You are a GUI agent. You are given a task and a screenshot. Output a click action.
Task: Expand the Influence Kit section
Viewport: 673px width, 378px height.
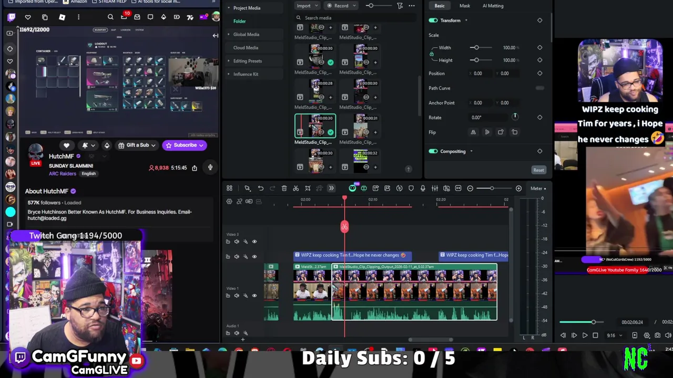[228, 74]
